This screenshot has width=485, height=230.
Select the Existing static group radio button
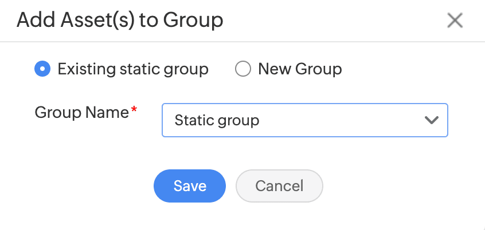[42, 69]
